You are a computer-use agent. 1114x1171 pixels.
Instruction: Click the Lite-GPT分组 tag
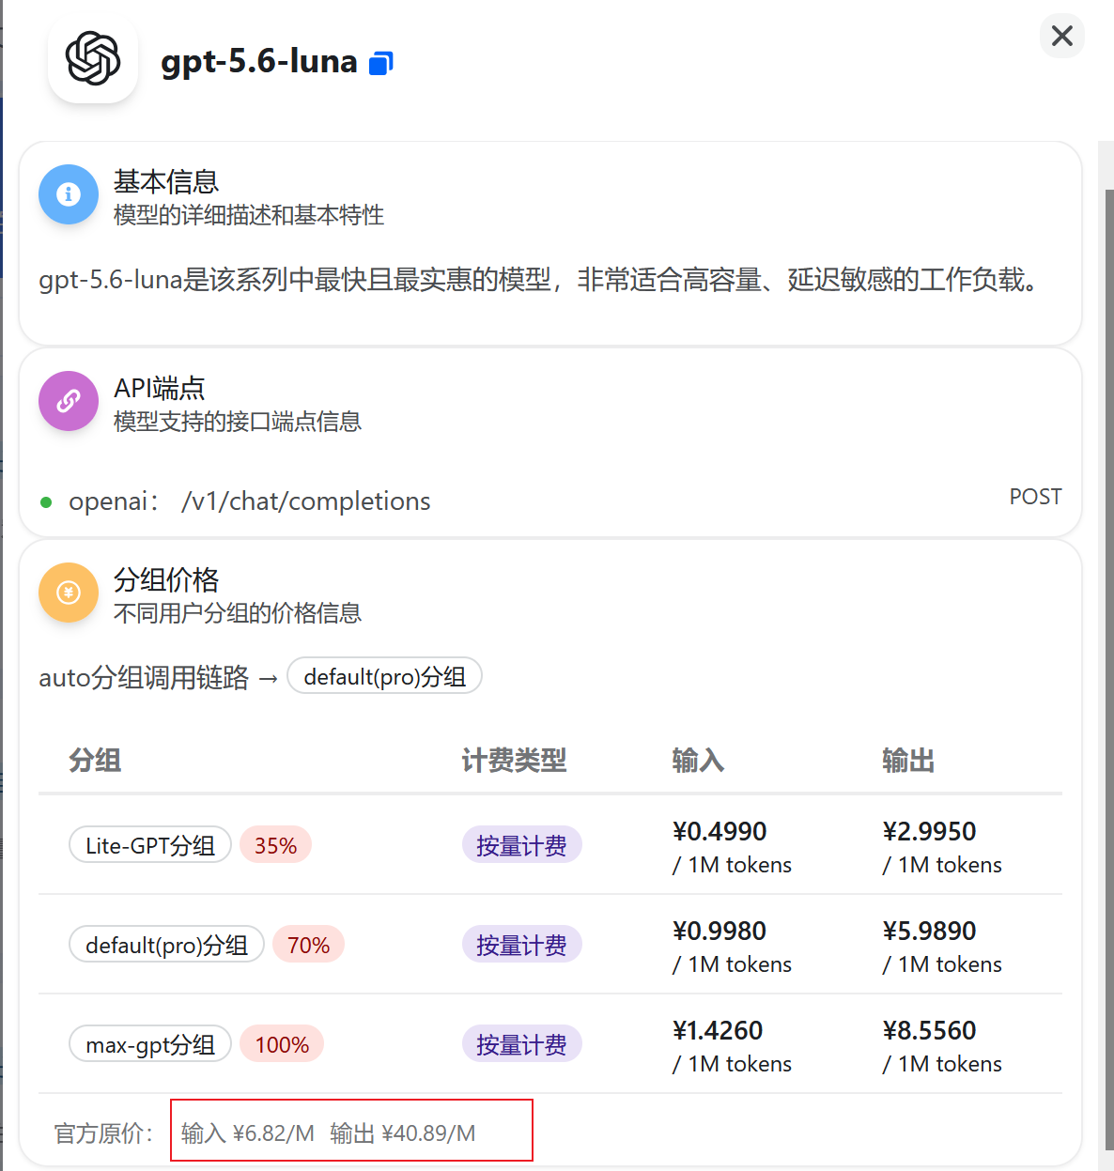150,845
